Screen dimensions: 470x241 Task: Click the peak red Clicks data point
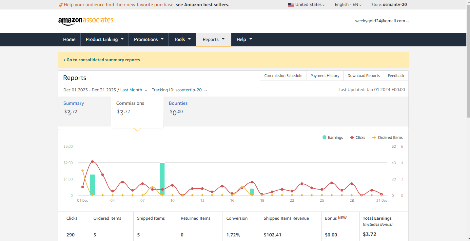click(92, 161)
